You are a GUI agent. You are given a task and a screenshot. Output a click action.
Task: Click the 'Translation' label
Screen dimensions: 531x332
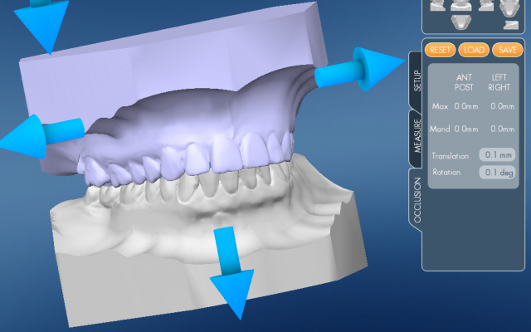click(451, 156)
